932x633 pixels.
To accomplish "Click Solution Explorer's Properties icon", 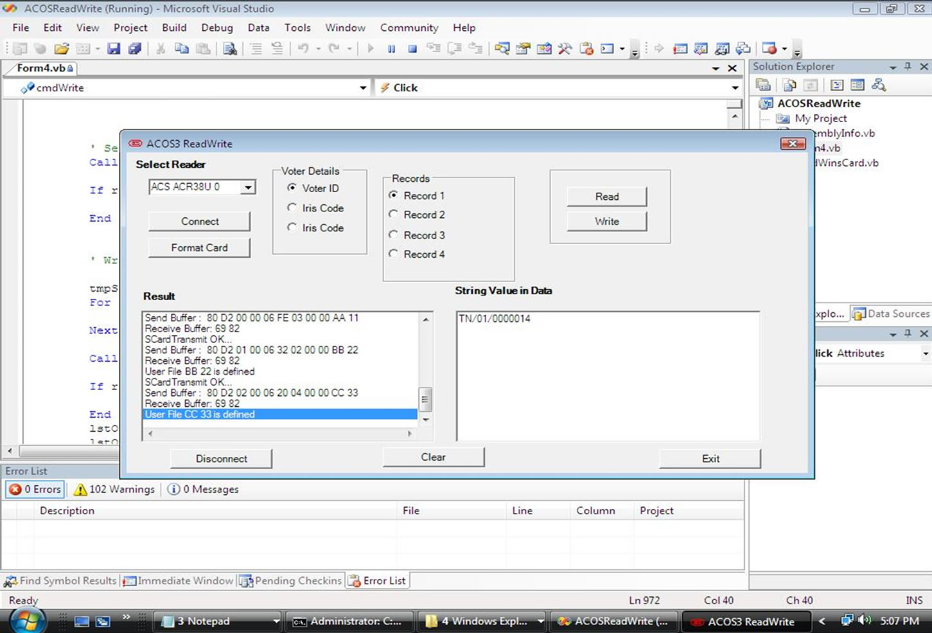I will point(763,85).
